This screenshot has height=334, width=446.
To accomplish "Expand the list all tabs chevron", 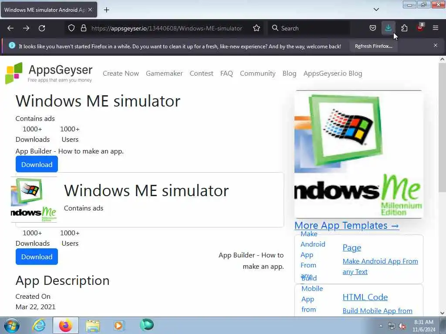I will coord(376,10).
